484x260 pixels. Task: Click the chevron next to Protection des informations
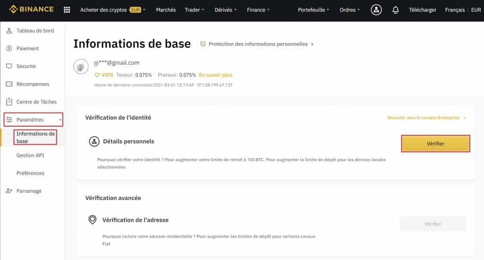click(x=312, y=44)
